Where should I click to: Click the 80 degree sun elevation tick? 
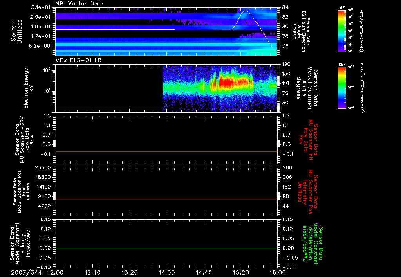285,27
